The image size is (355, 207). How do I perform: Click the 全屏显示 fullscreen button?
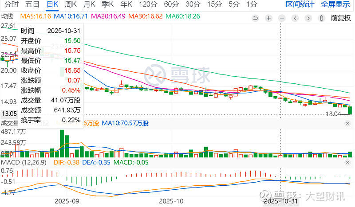click(335, 4)
